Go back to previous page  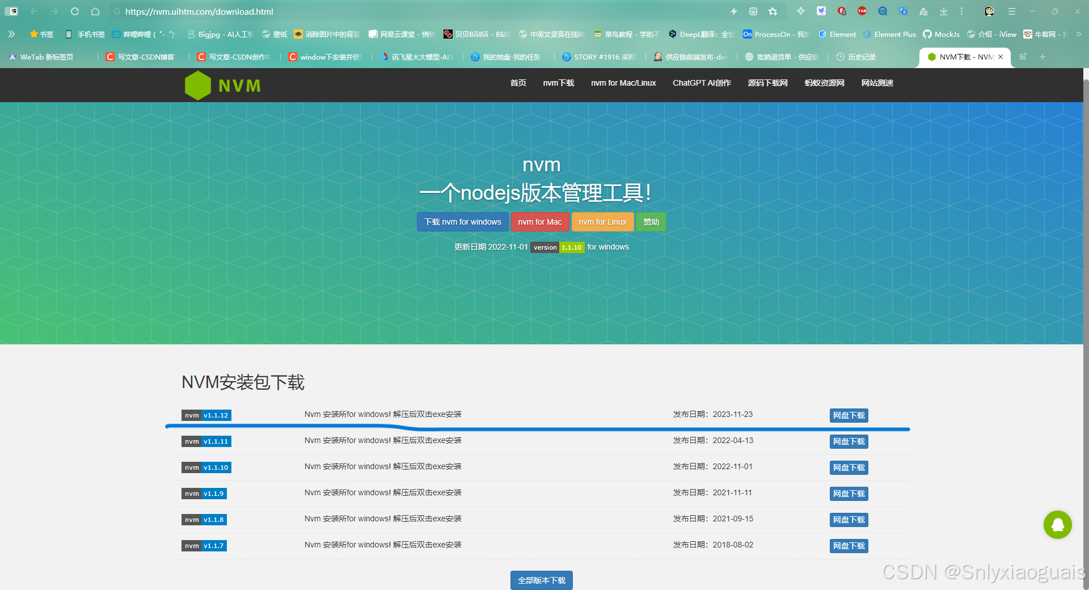tap(34, 11)
